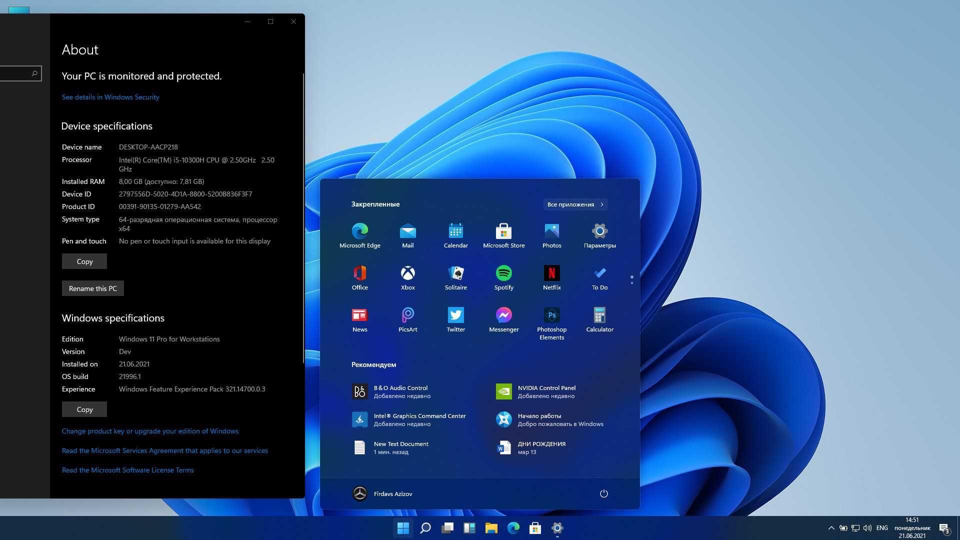Open taskbar Search
Image resolution: width=960 pixels, height=540 pixels.
coord(425,528)
